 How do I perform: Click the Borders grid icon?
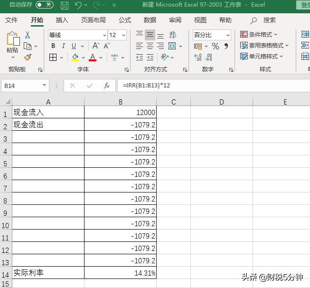(53, 58)
